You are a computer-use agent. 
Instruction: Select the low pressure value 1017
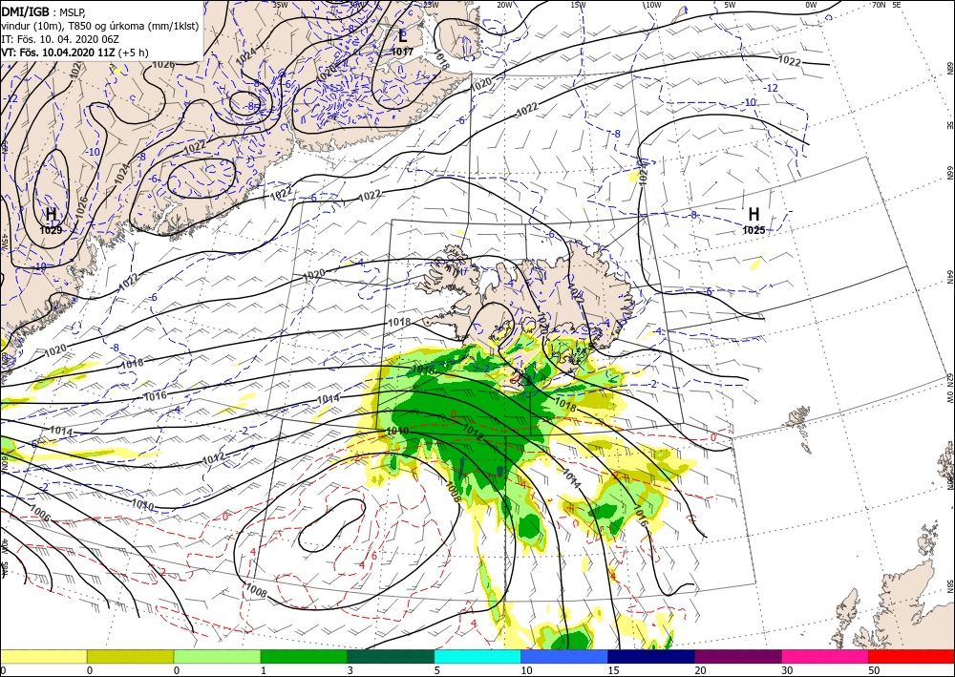click(403, 53)
